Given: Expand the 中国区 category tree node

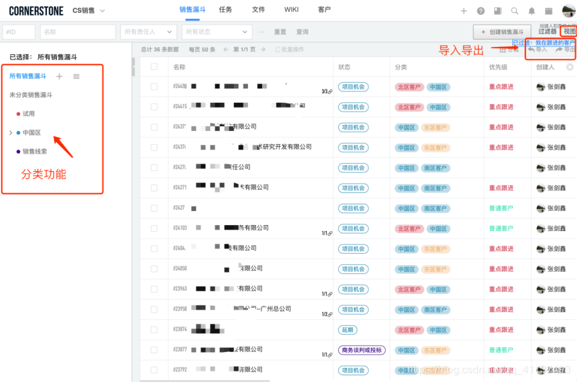Looking at the screenshot, I should pyautogui.click(x=11, y=133).
